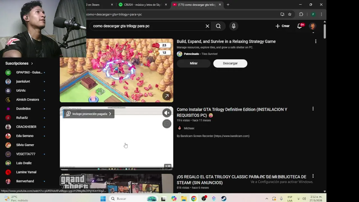Close the YouTube search results tab

[220, 5]
